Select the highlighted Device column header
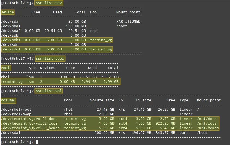The image size is (230, 145). pyautogui.click(x=7, y=12)
